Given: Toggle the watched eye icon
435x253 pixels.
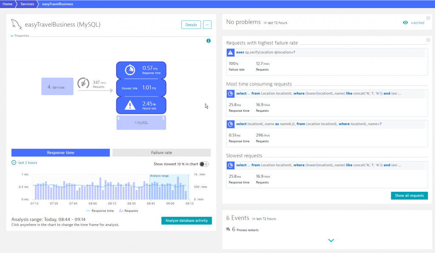Looking at the screenshot, I should (x=405, y=23).
